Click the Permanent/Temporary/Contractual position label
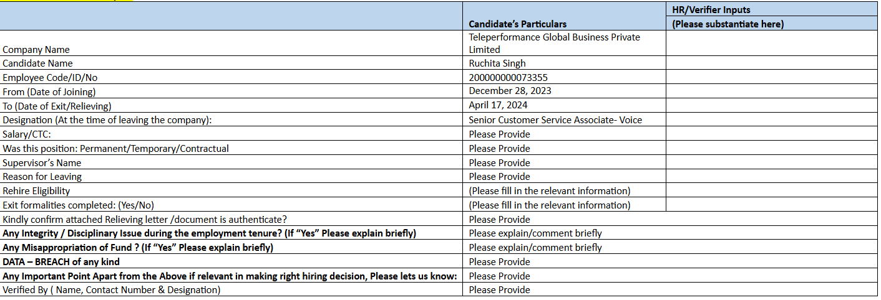 pyautogui.click(x=116, y=149)
